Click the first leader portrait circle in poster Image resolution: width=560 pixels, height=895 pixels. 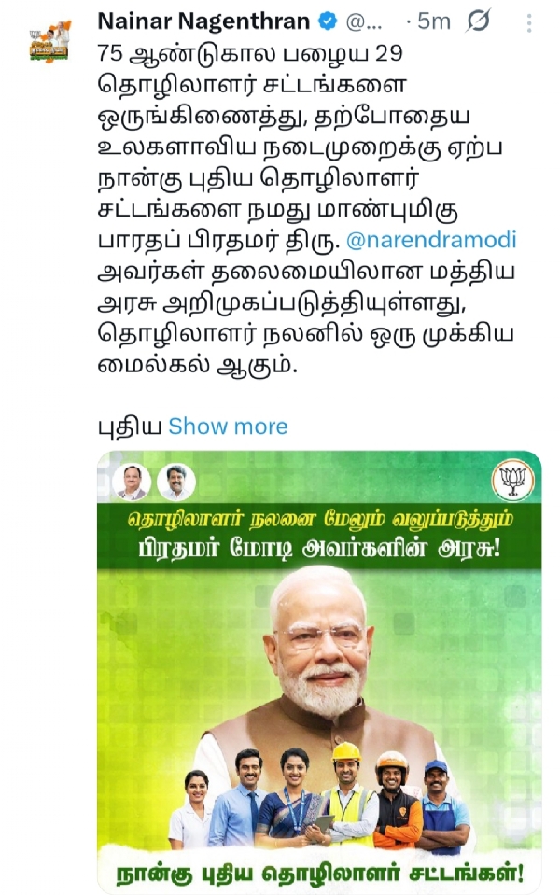[132, 482]
